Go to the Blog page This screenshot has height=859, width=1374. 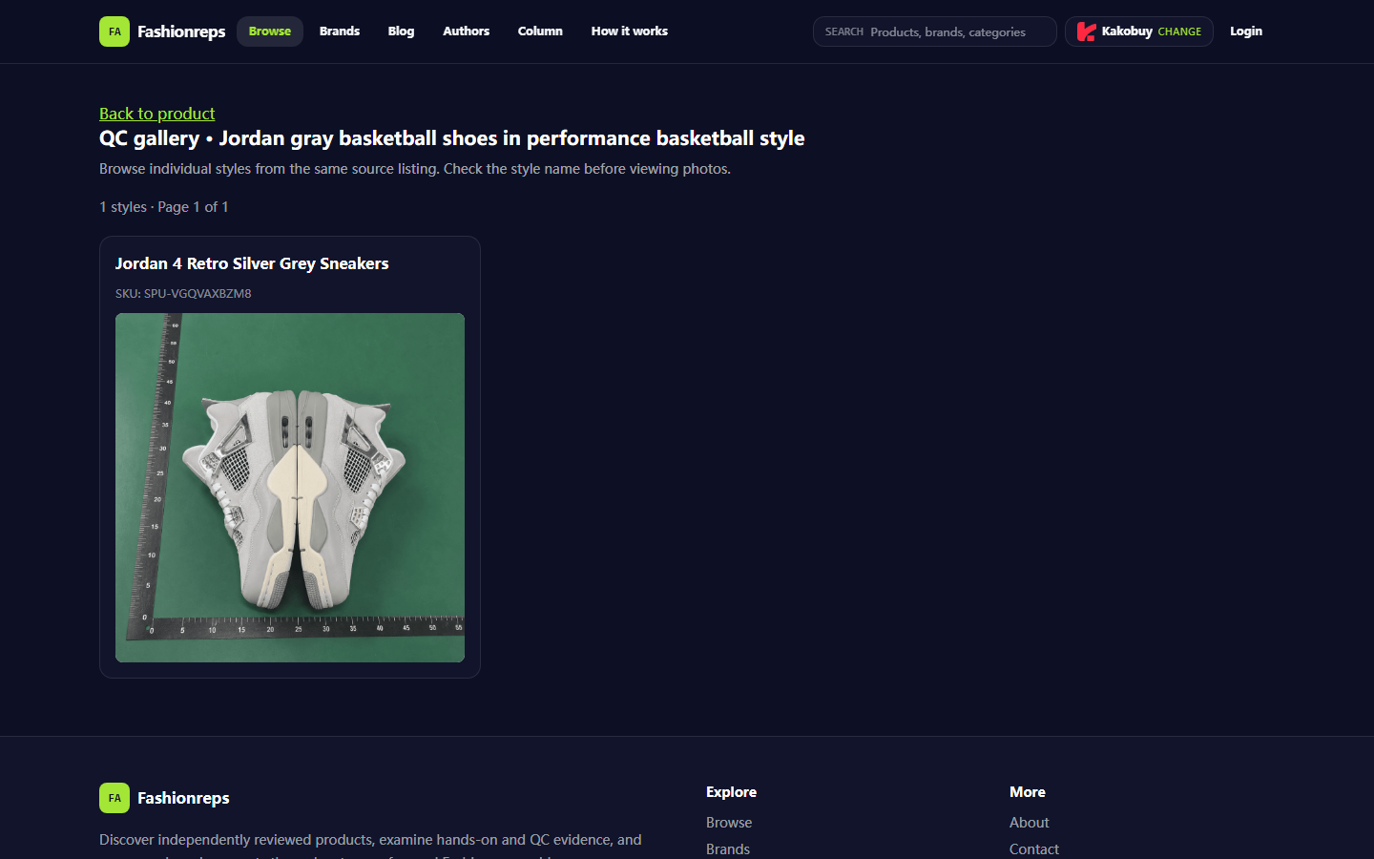point(401,31)
